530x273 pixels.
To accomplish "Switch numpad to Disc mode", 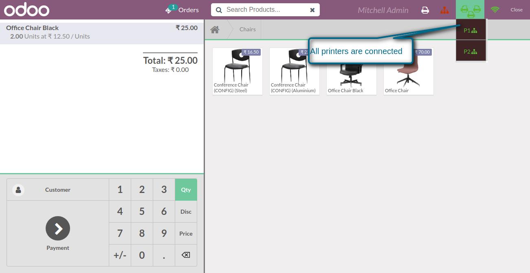I will (186, 212).
